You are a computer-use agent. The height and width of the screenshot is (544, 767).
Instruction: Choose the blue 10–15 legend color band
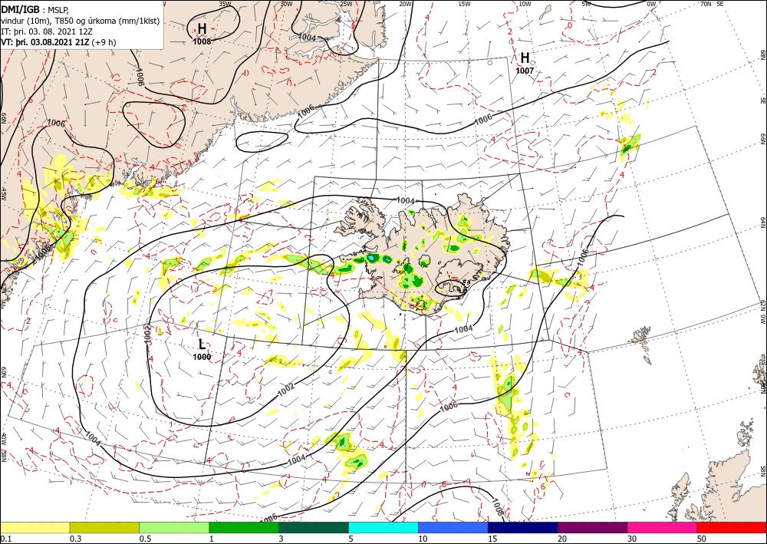(453, 527)
